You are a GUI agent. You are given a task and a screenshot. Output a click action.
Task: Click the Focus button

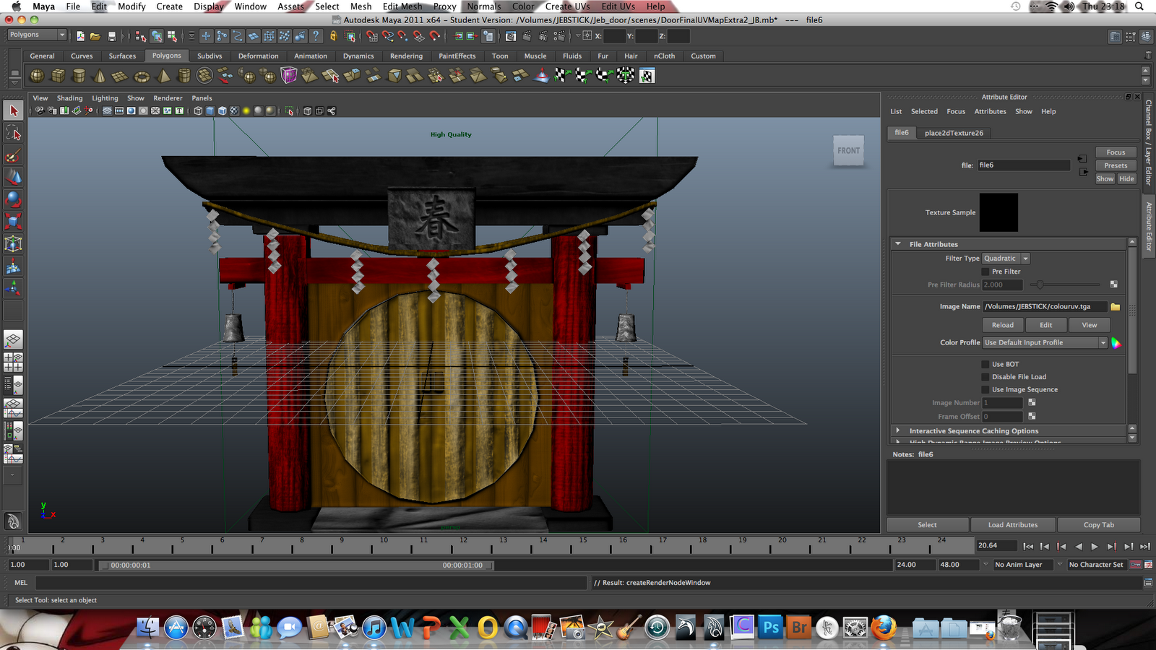[x=1116, y=152]
